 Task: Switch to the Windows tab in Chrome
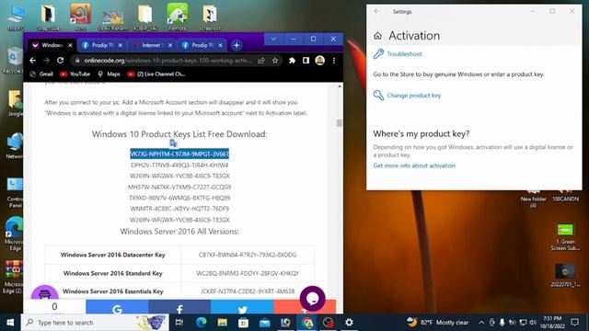pyautogui.click(x=52, y=45)
